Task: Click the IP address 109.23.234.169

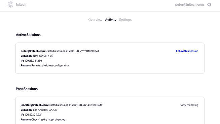Action: pos(33,61)
